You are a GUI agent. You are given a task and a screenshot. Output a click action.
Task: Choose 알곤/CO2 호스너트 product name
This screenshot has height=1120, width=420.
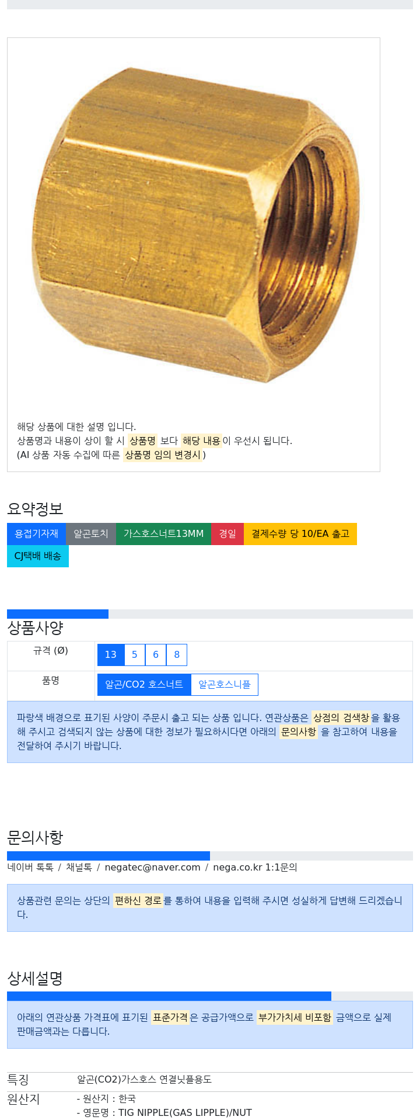click(144, 684)
